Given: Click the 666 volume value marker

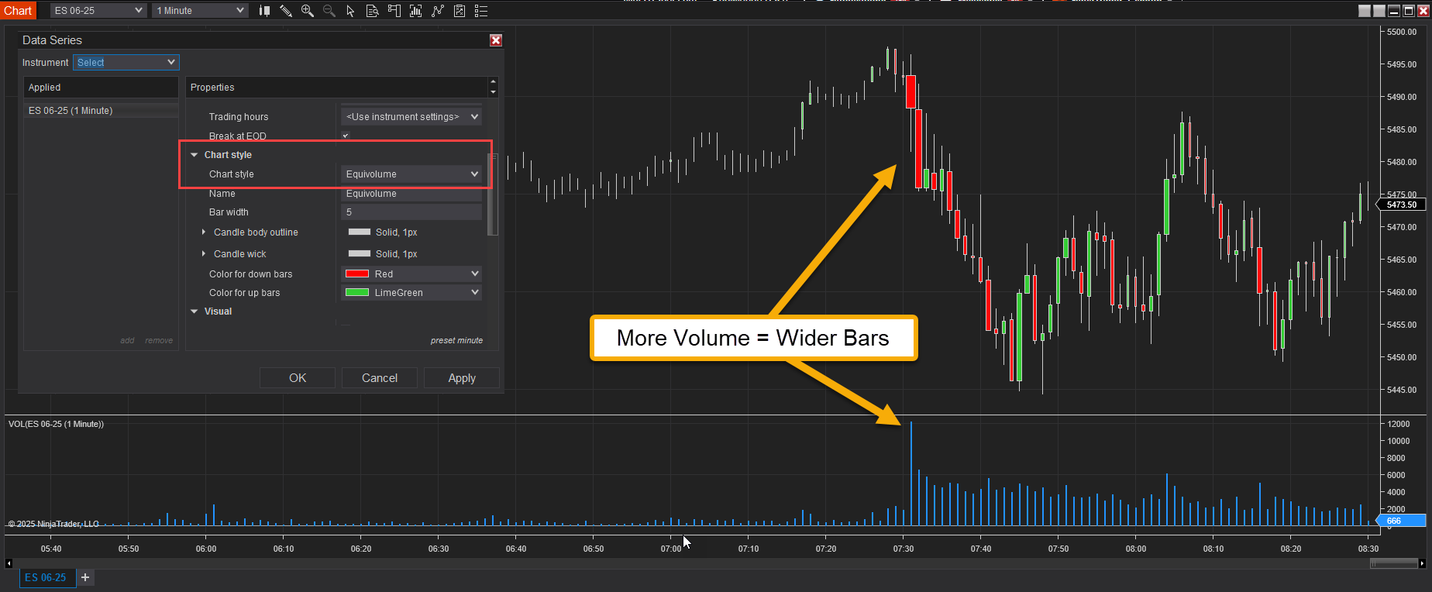Looking at the screenshot, I should point(1401,521).
